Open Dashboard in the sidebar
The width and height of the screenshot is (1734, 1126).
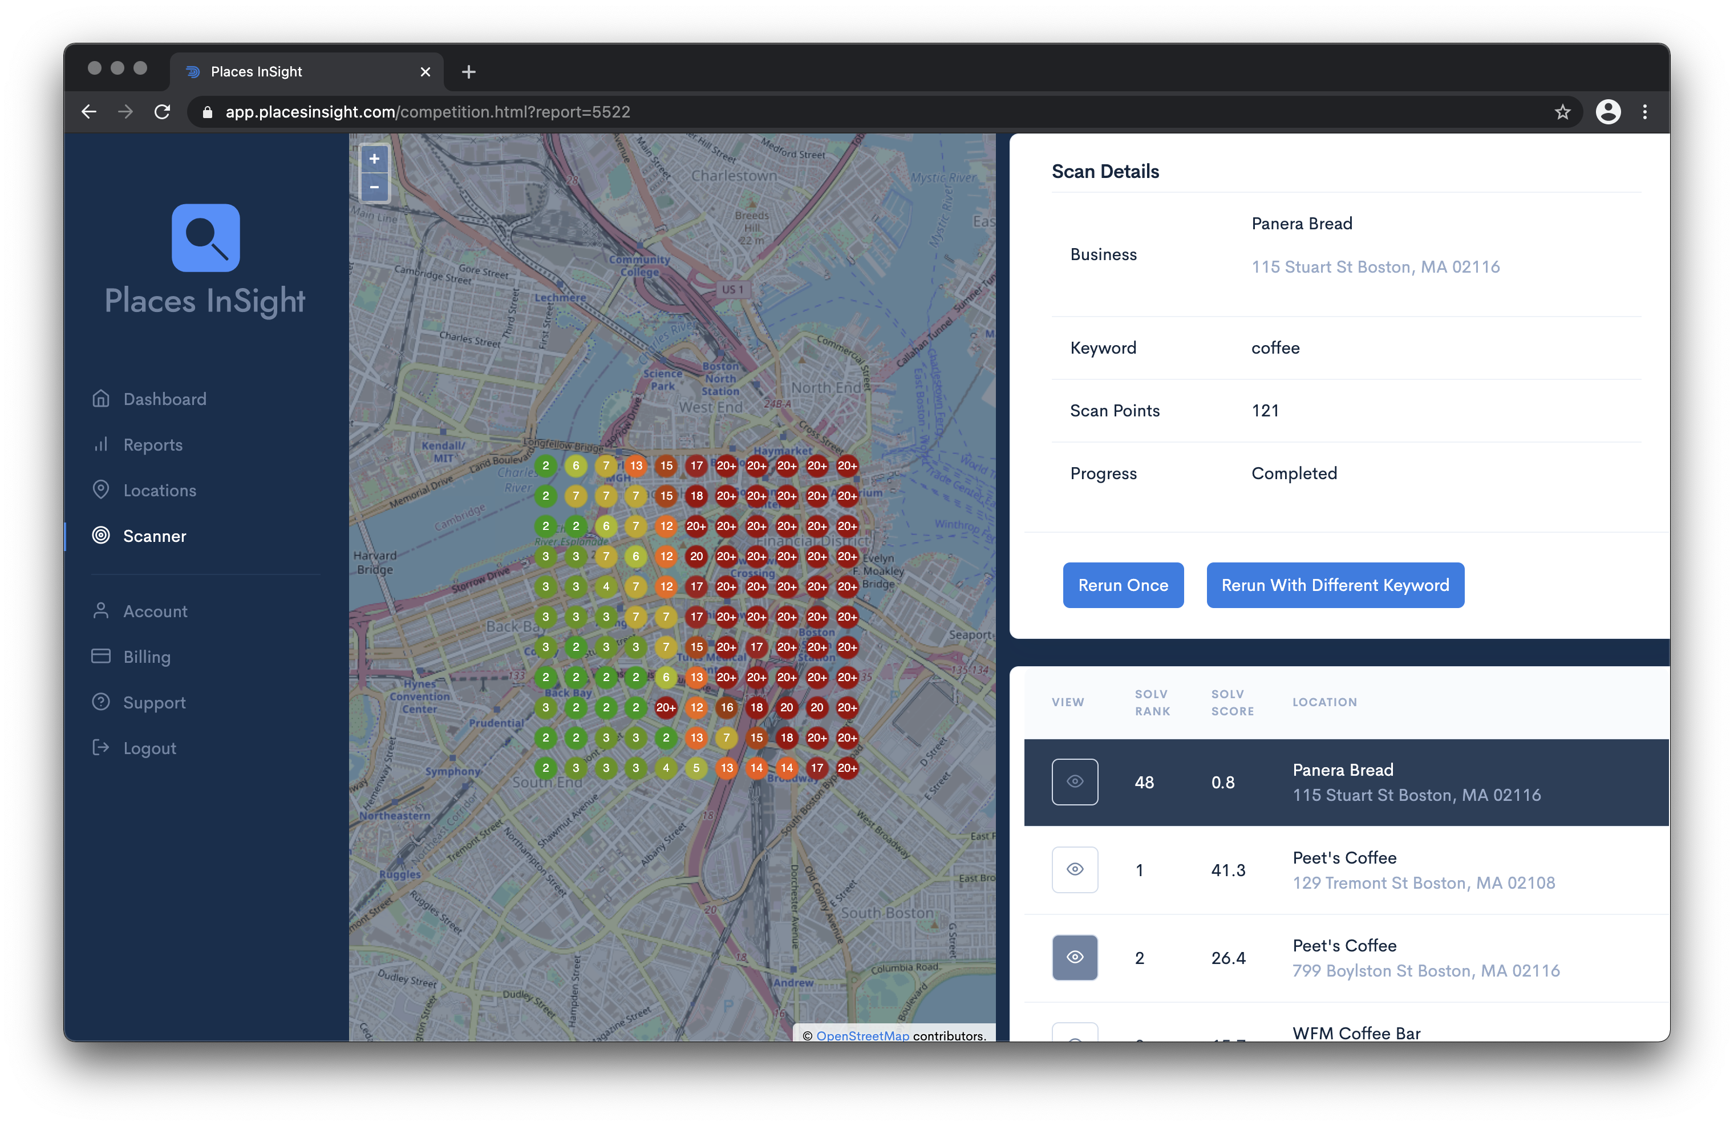click(x=165, y=399)
